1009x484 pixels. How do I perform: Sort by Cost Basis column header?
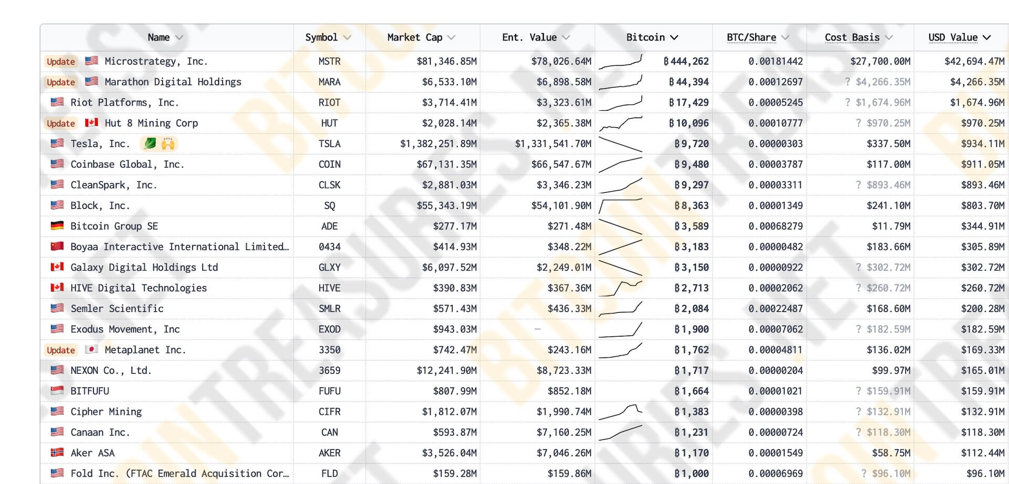[x=858, y=37]
